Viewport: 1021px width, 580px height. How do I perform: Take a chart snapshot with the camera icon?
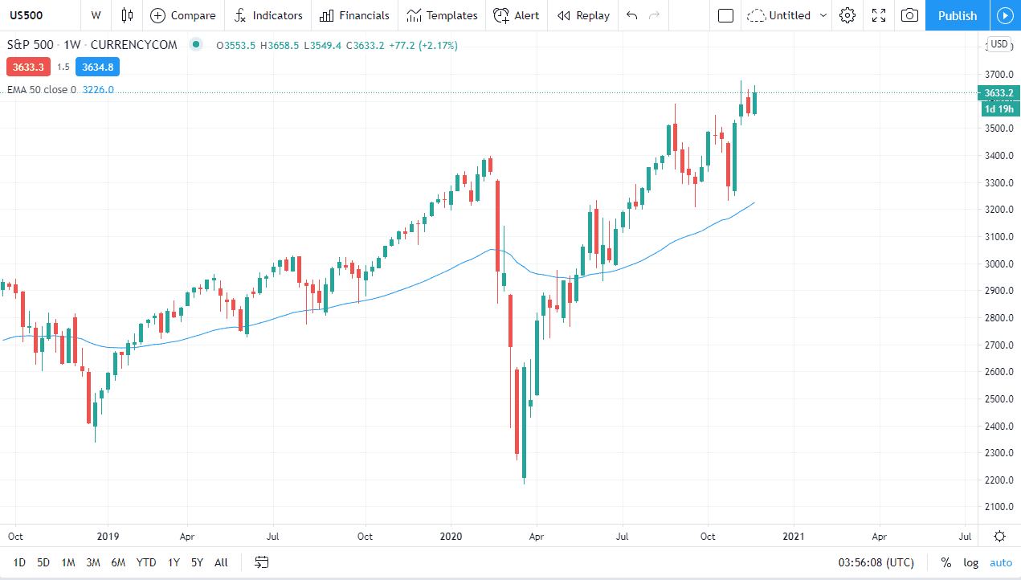pyautogui.click(x=909, y=15)
